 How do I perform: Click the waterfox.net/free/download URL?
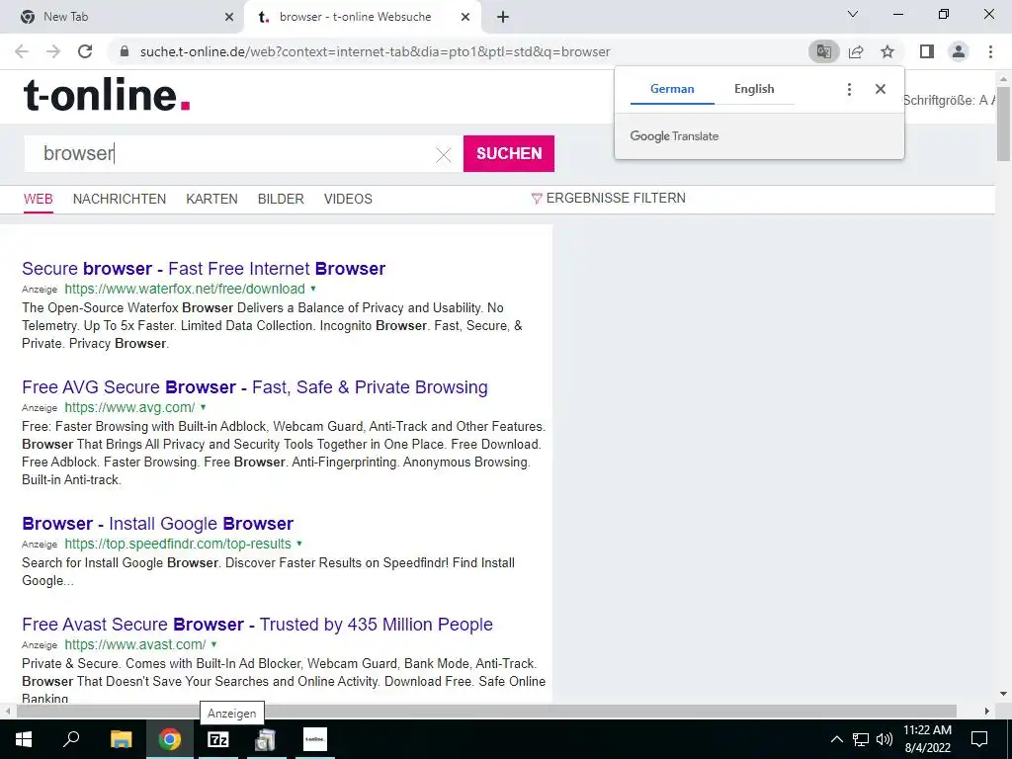[185, 289]
